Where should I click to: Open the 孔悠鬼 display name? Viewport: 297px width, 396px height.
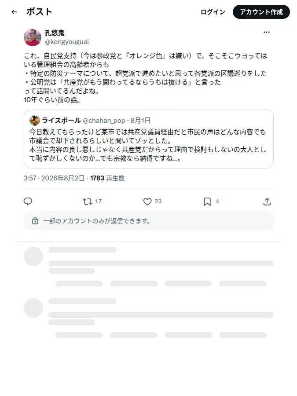point(55,33)
